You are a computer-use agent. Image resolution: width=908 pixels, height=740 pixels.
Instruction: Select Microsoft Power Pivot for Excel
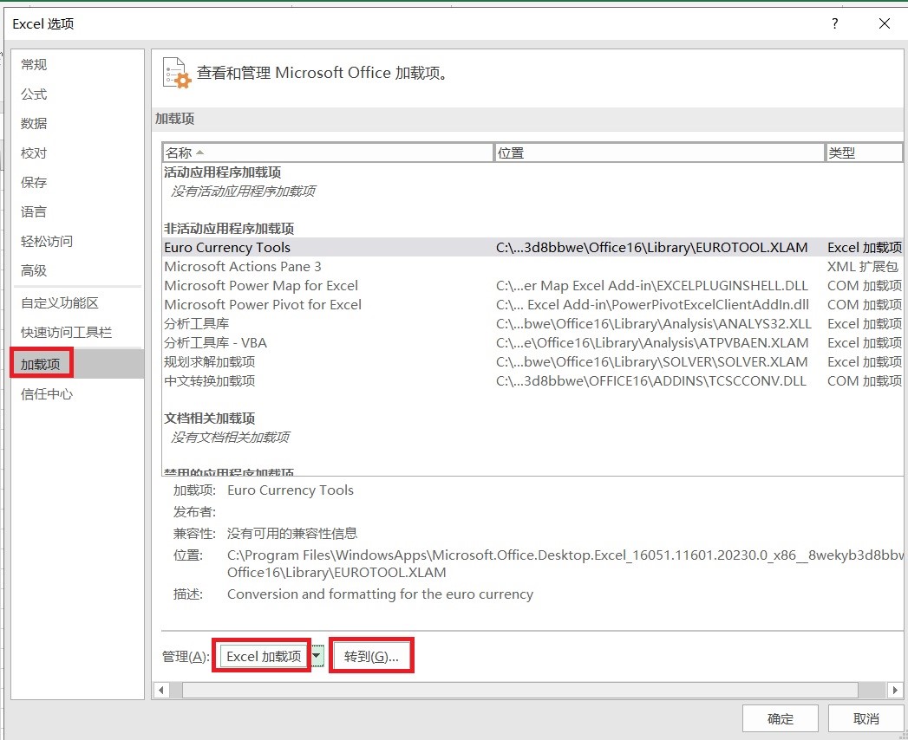263,305
